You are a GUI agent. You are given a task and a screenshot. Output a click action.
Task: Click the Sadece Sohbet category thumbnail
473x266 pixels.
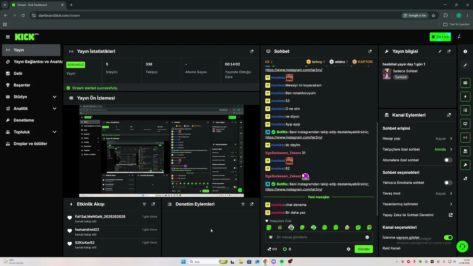point(387,74)
